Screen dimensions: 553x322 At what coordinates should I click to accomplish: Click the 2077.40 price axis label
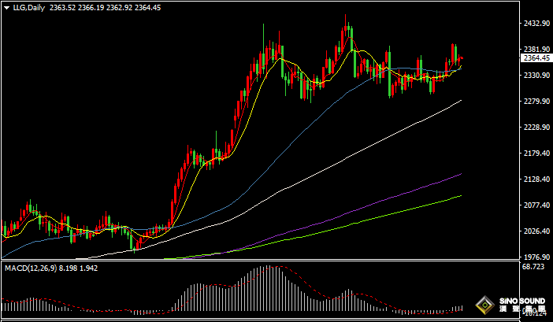(x=536, y=205)
